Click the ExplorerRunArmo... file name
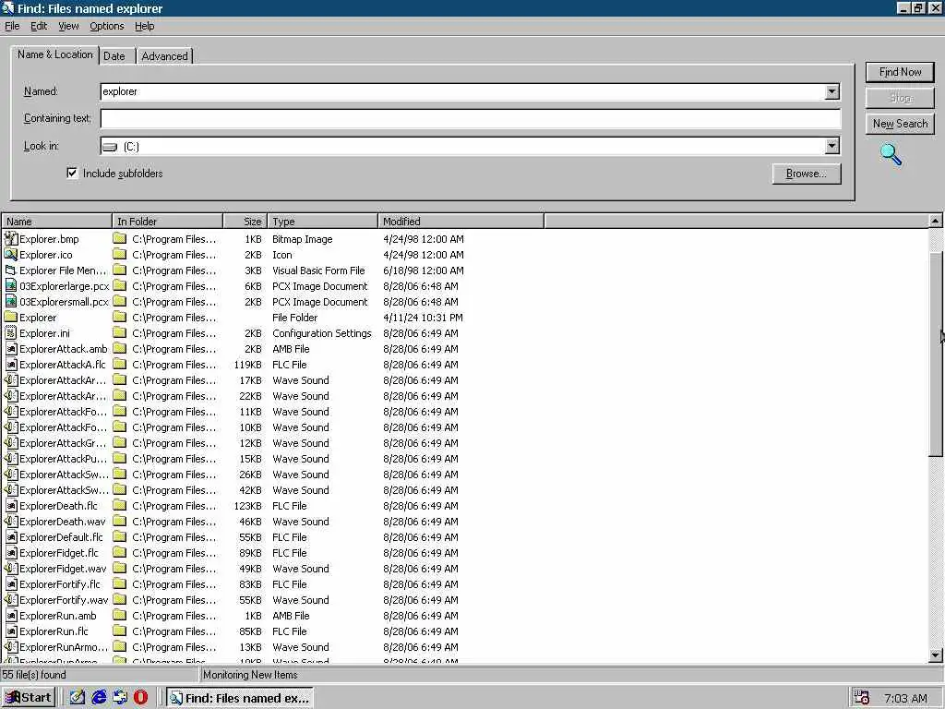Image resolution: width=945 pixels, height=709 pixels. 64,647
